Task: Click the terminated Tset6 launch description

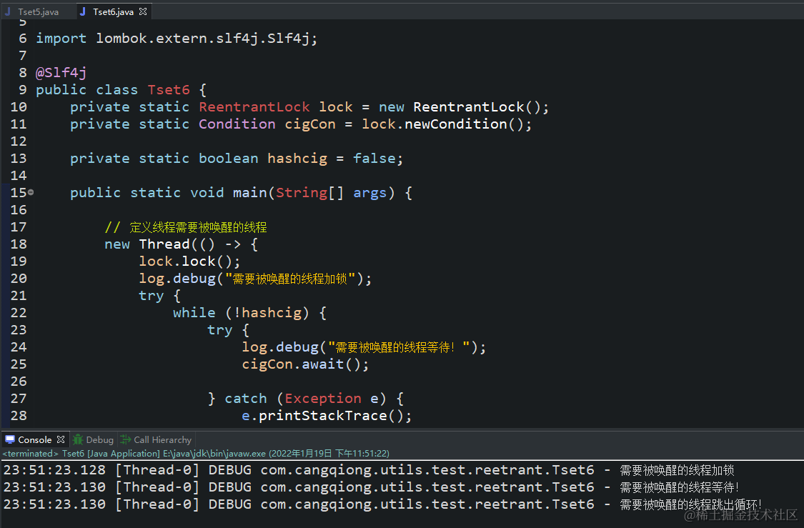Action: [196, 454]
